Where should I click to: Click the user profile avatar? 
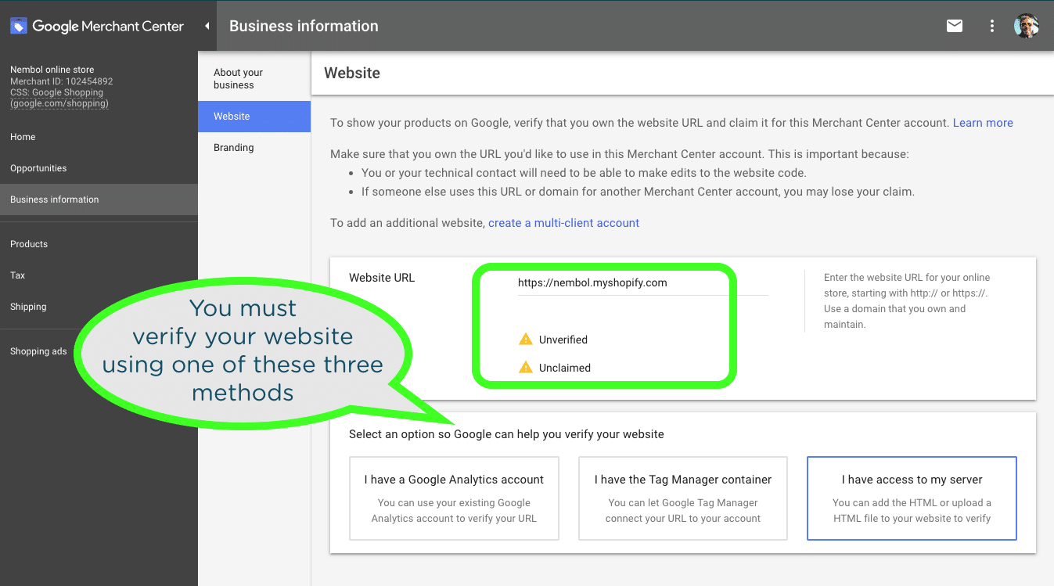coord(1027,26)
